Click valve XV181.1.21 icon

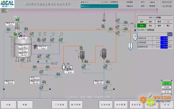click(x=118, y=33)
